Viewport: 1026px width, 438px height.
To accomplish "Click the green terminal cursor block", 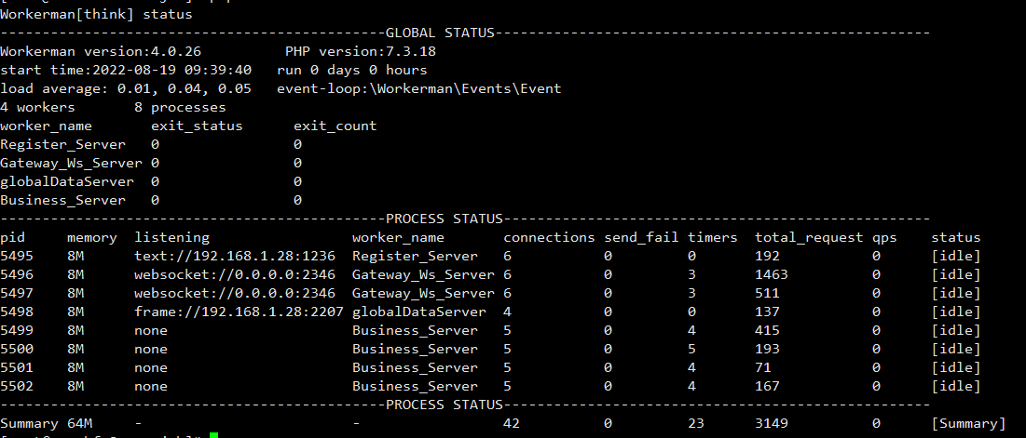I will pyautogui.click(x=214, y=435).
